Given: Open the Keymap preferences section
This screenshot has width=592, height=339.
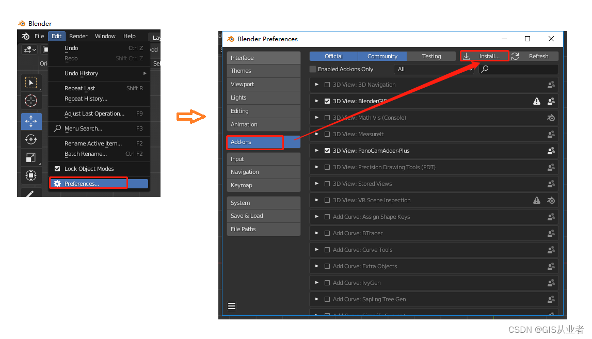Looking at the screenshot, I should [264, 185].
